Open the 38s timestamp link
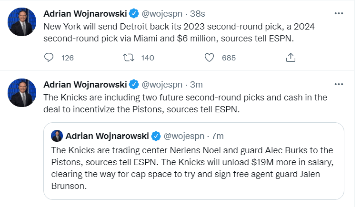Screen dimensions: 361x207 (x=198, y=14)
